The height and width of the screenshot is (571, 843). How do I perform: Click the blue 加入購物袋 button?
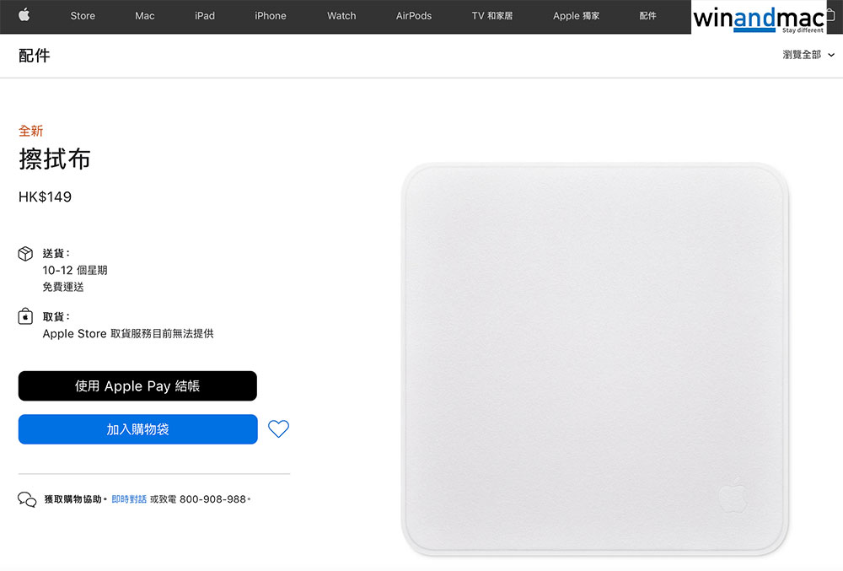pos(137,429)
